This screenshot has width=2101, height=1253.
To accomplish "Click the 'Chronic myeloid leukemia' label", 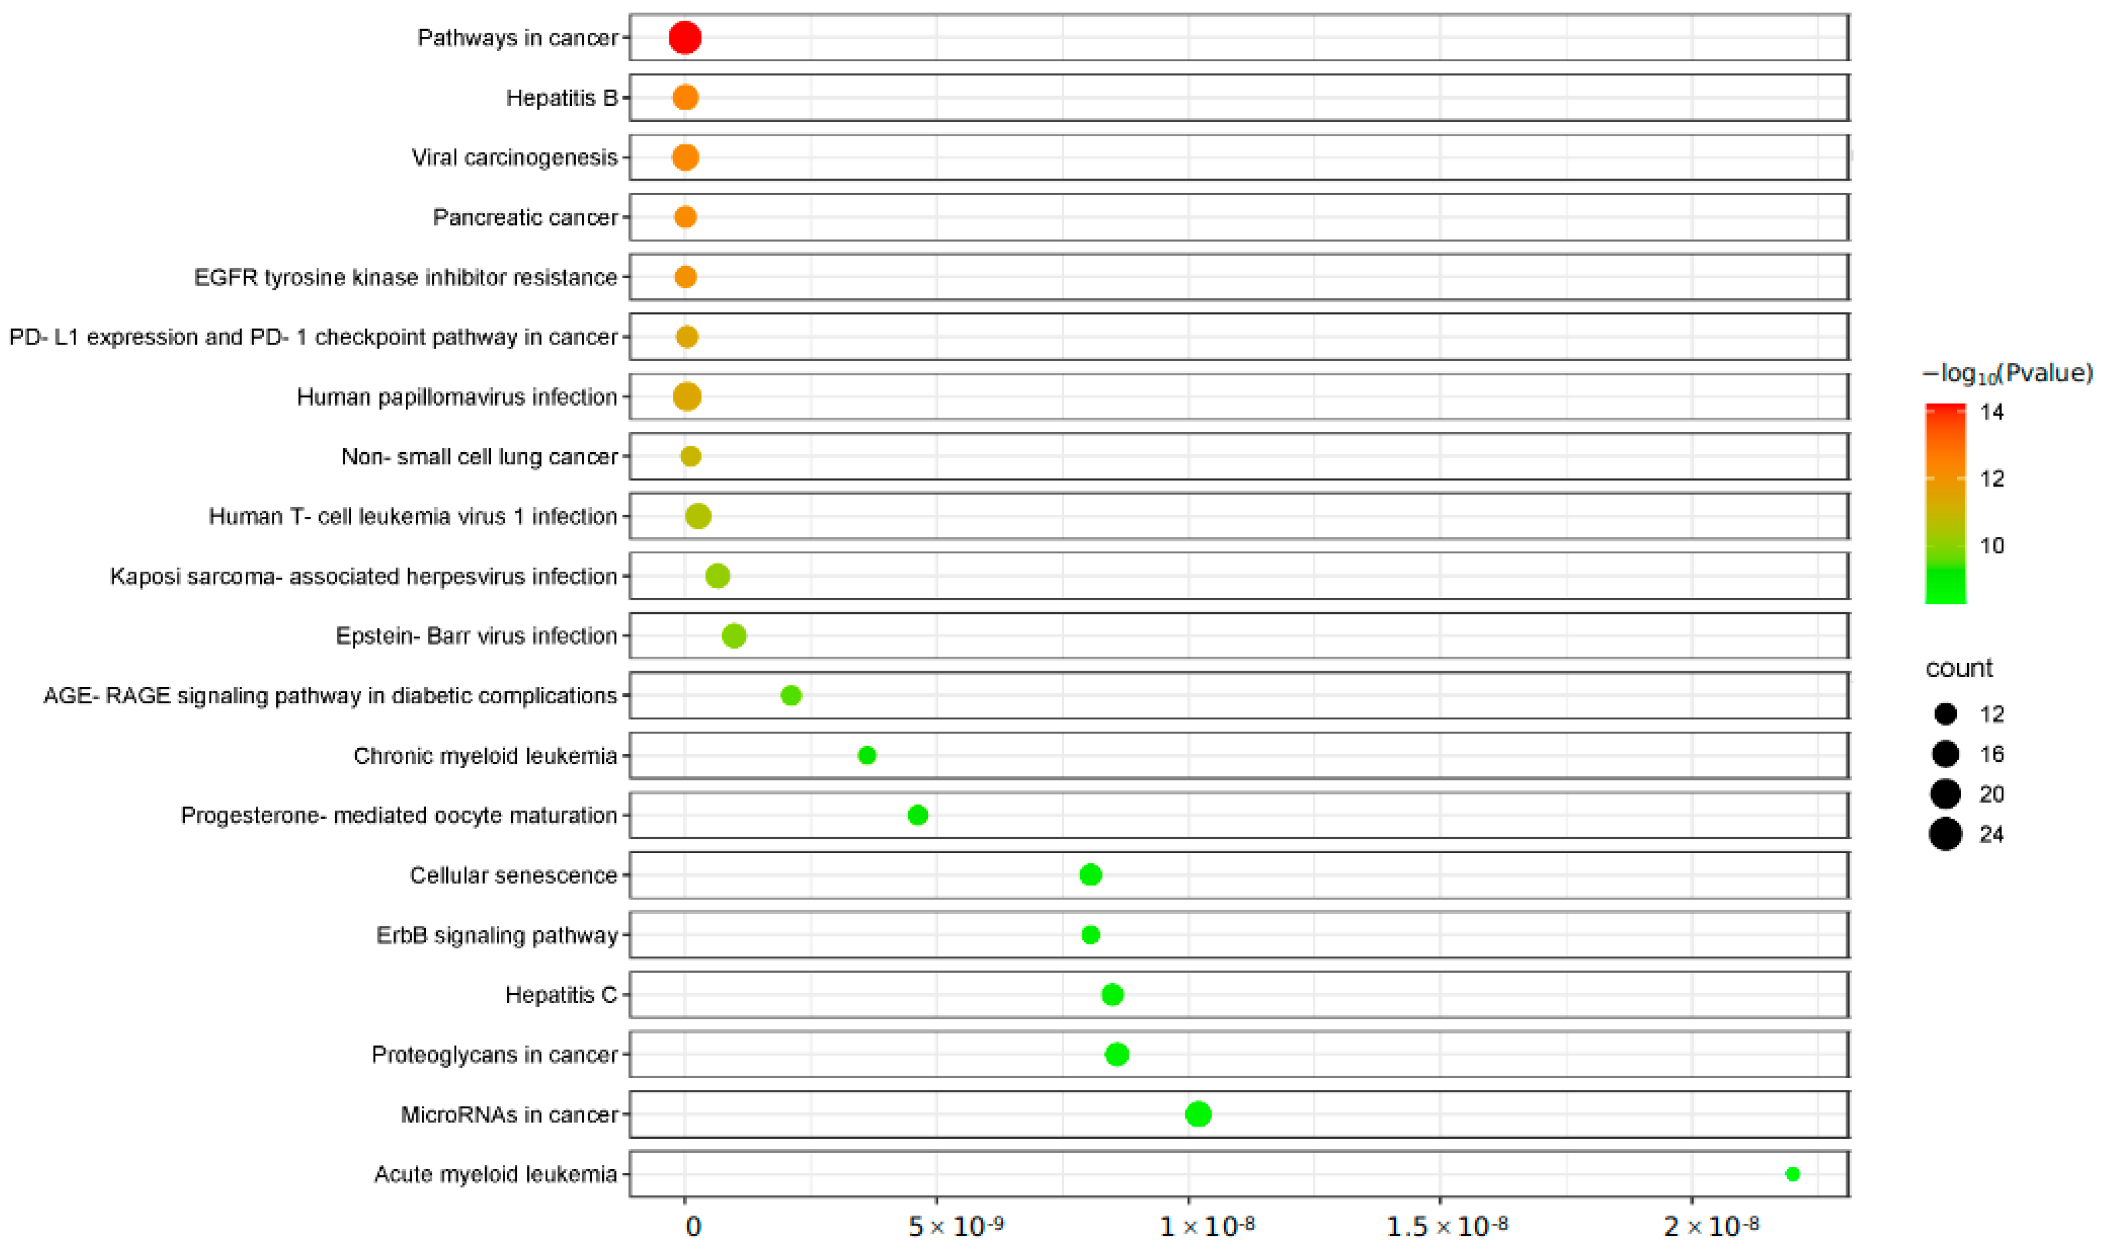I will 486,756.
